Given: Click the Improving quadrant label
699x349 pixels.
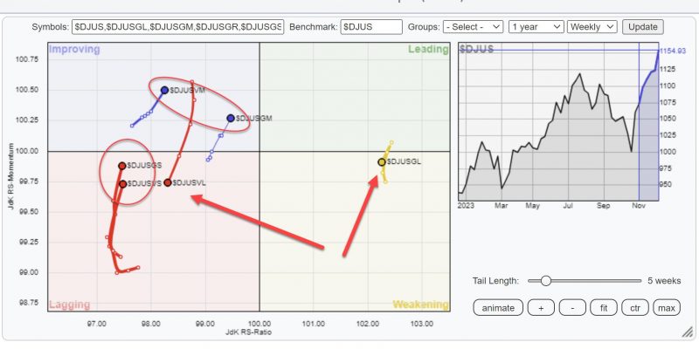Looking at the screenshot, I should (74, 49).
